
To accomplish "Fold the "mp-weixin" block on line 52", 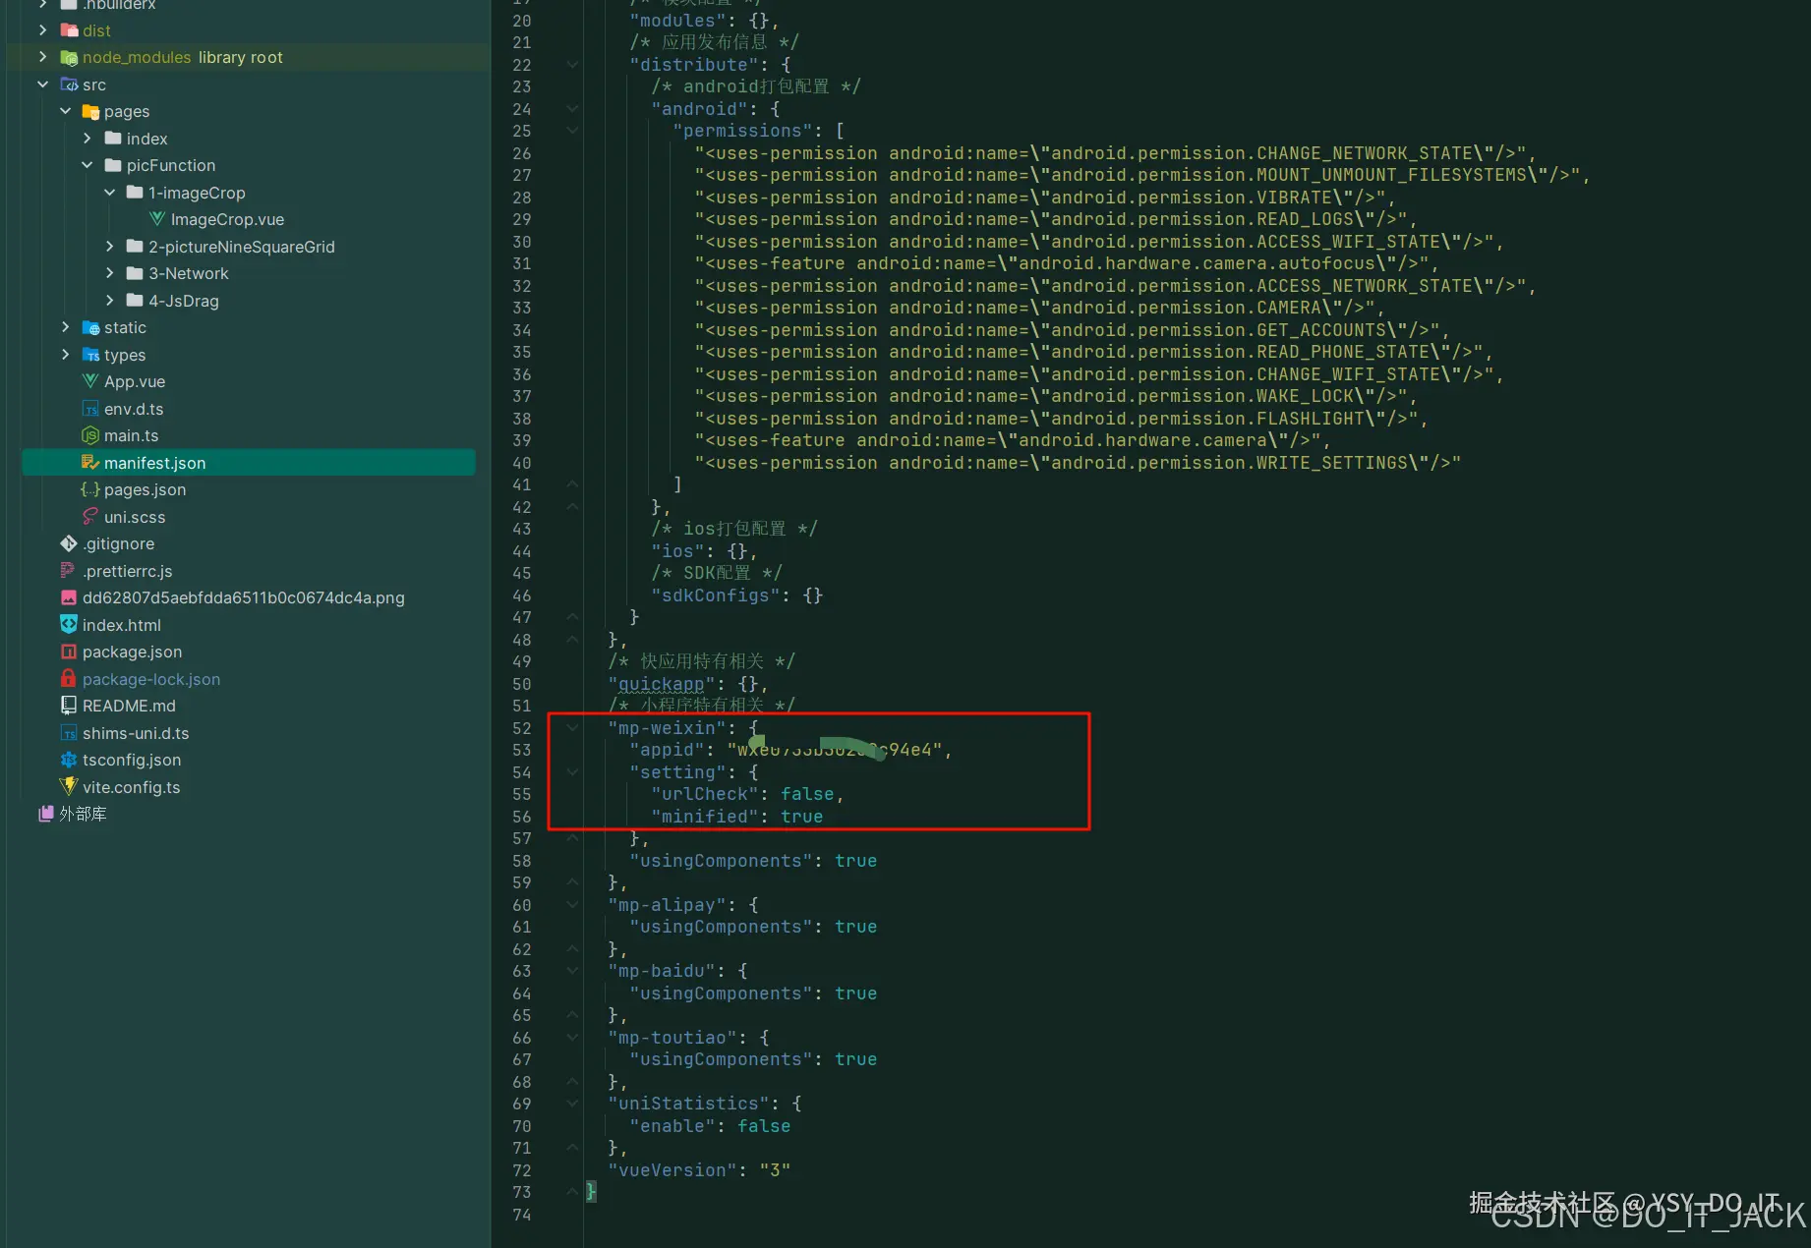I will point(572,728).
